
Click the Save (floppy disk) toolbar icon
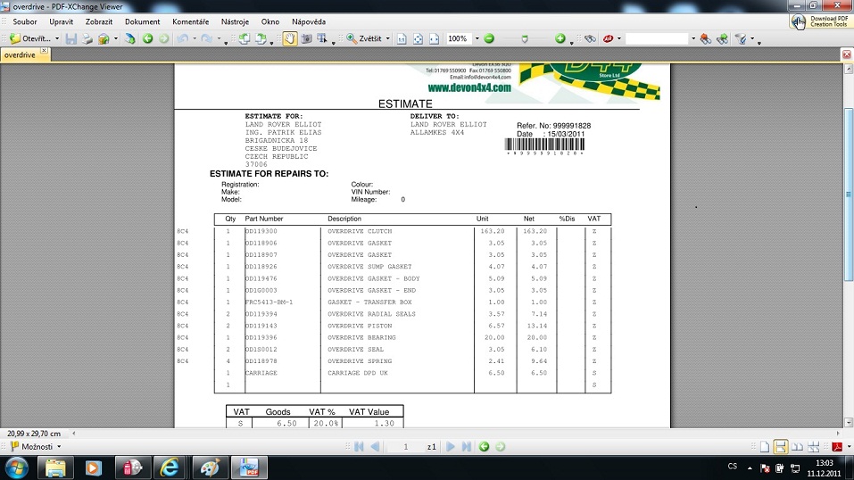pos(72,39)
